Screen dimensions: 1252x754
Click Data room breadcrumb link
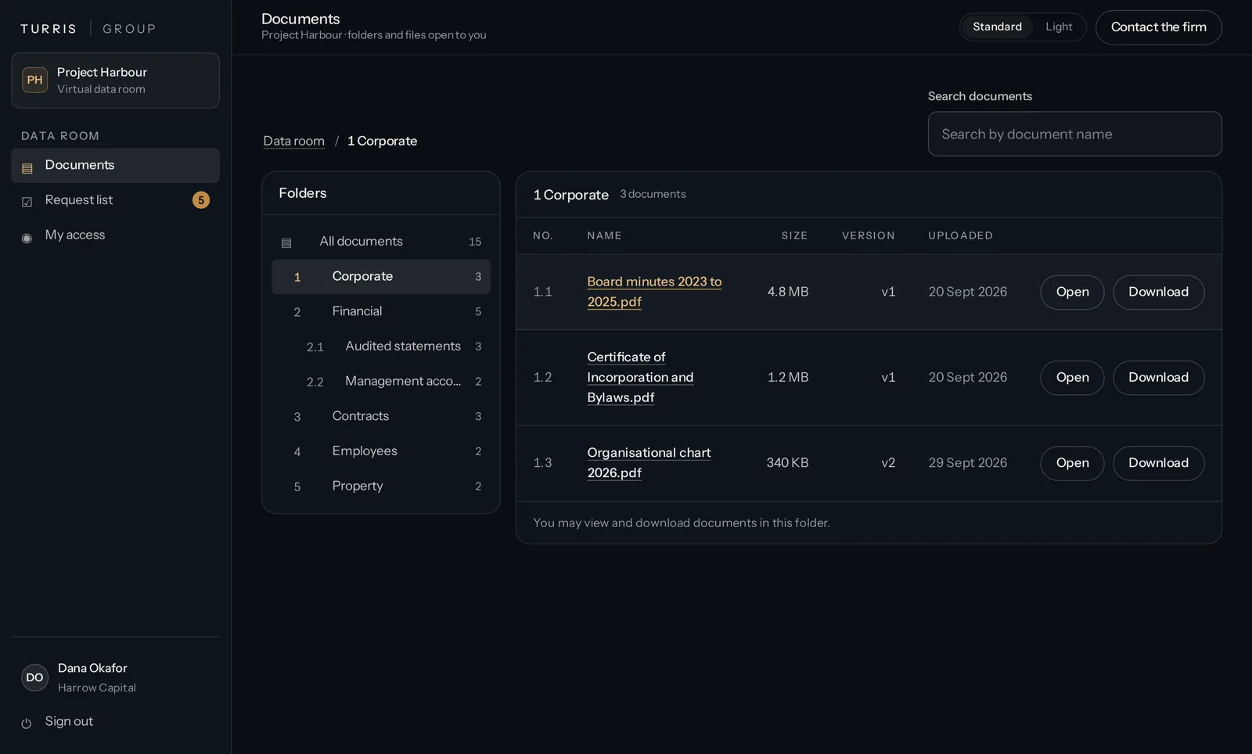pos(293,141)
